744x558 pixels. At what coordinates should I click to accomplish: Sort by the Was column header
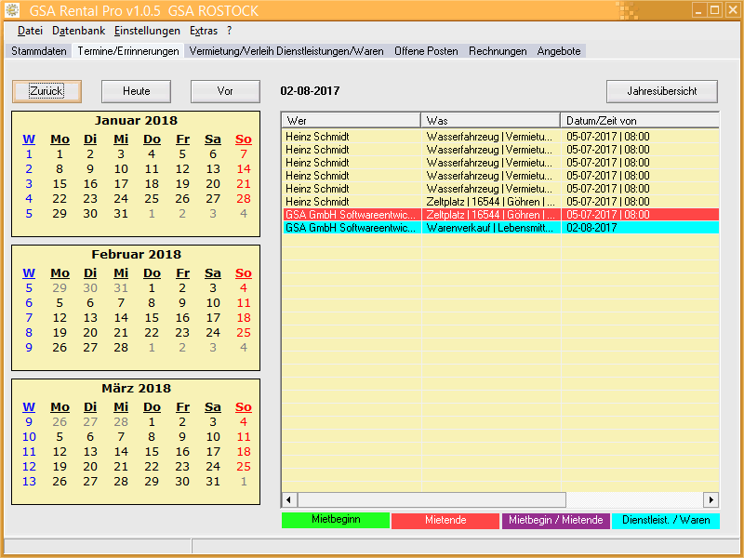tap(491, 121)
